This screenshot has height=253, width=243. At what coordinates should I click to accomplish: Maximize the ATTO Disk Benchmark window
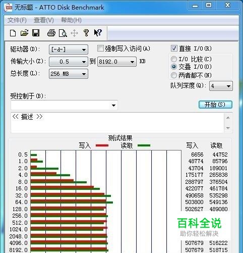click(x=209, y=6)
